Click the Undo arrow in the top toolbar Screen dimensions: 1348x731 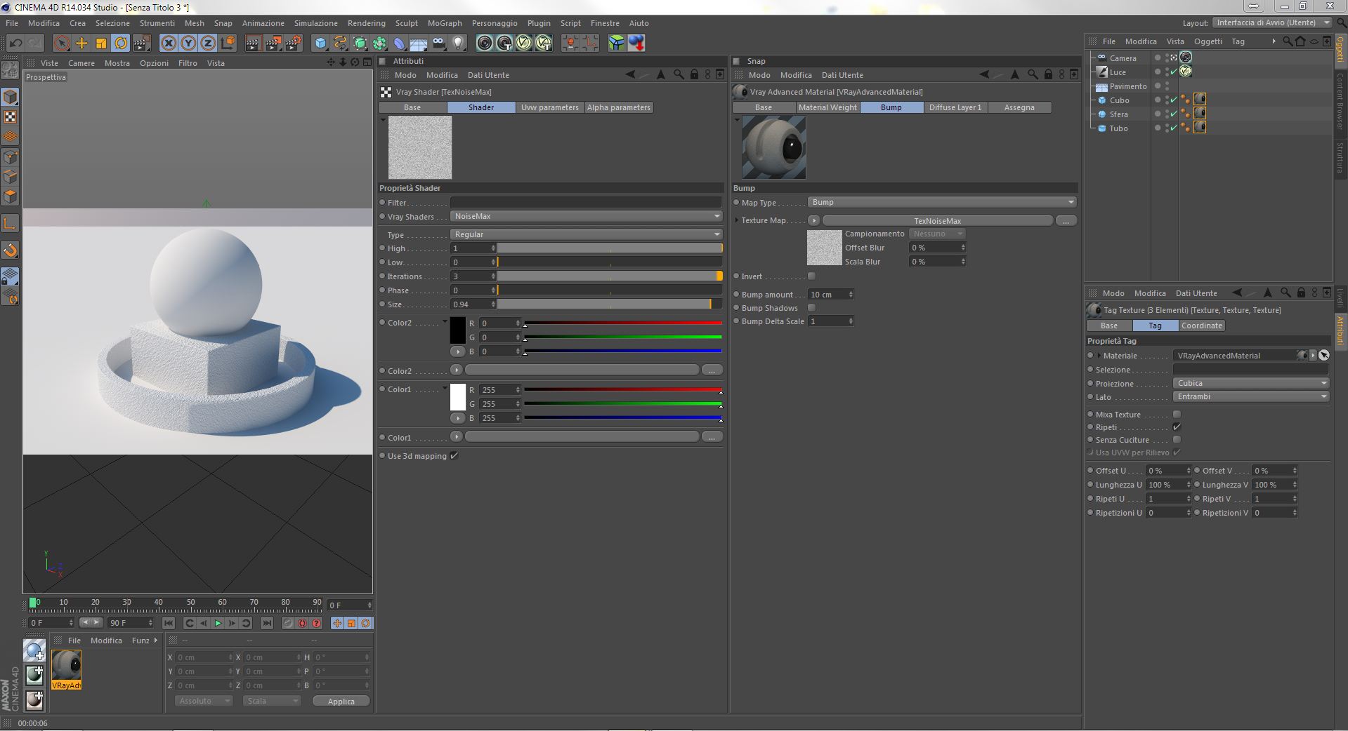[x=15, y=43]
